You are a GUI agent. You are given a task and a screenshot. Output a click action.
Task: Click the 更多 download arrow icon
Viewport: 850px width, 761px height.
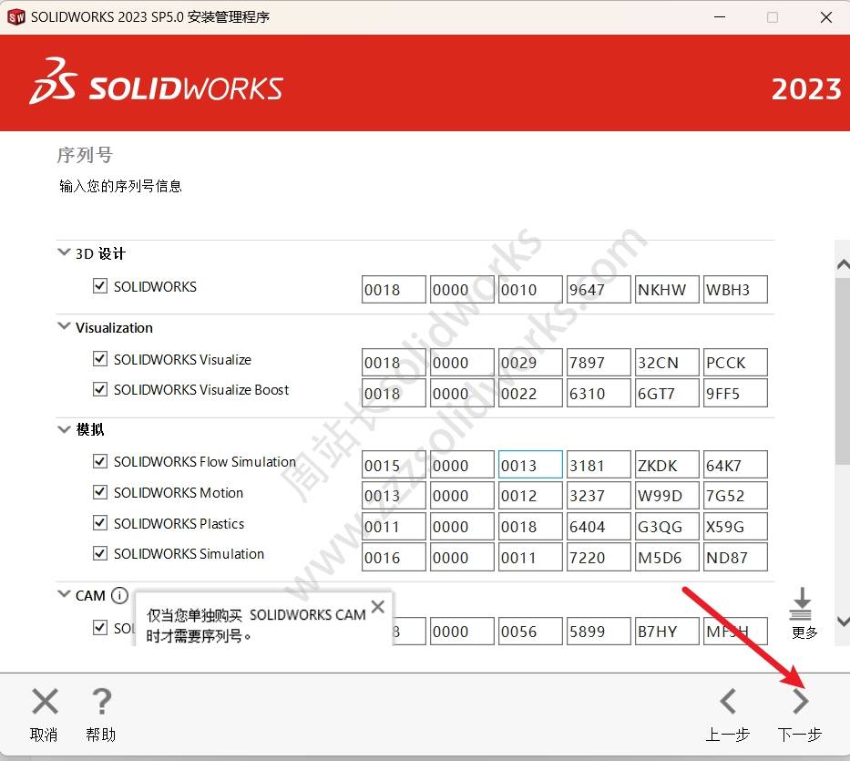click(x=801, y=603)
